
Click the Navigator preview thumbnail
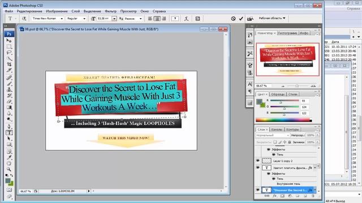288,59
